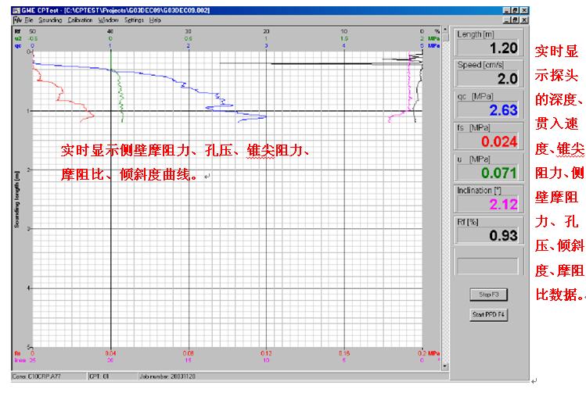Image resolution: width=586 pixels, height=393 pixels.
Task: Click the chart scrollbar's down arrow
Action: click(445, 366)
